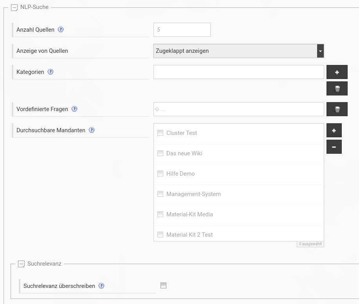
Task: Select all Mandanten with the plus button
Action: point(334,130)
